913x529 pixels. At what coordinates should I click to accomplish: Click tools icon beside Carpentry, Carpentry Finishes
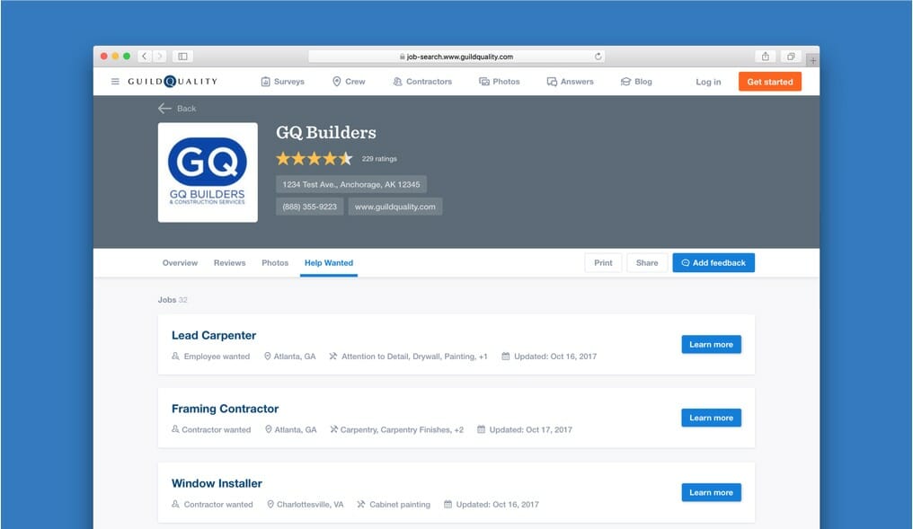coord(333,429)
